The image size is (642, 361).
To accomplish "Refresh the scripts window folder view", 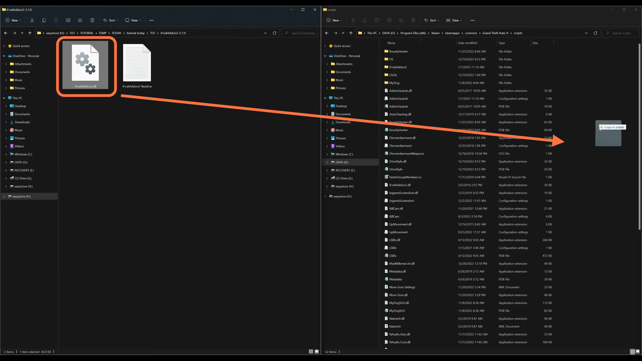I will (x=596, y=33).
